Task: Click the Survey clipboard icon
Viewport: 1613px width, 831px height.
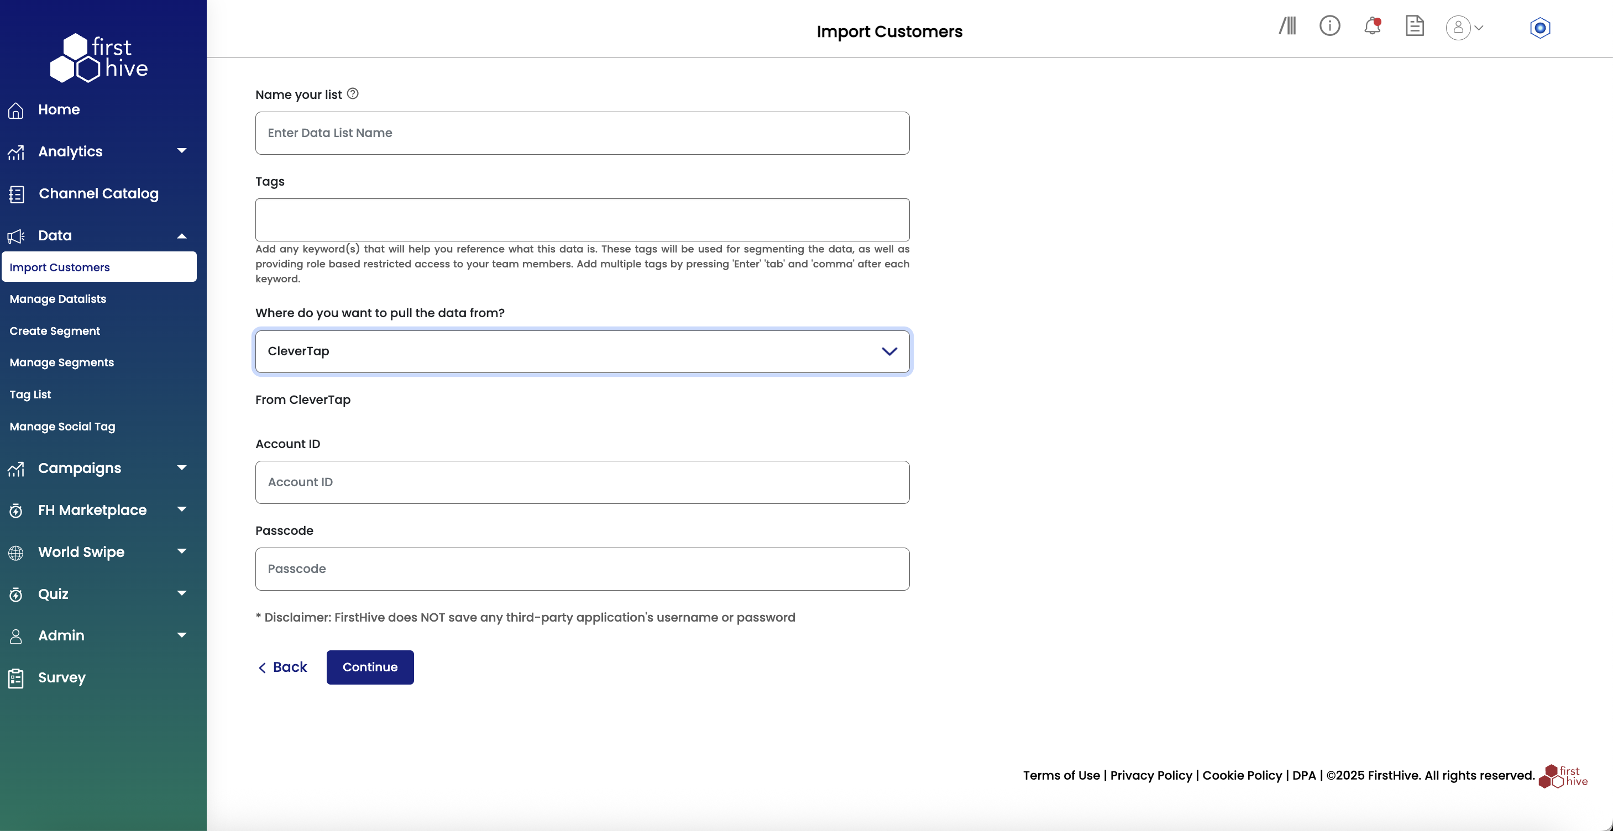Action: click(x=16, y=679)
